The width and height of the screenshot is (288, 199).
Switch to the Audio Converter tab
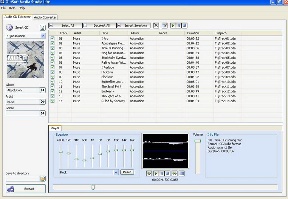(45, 17)
